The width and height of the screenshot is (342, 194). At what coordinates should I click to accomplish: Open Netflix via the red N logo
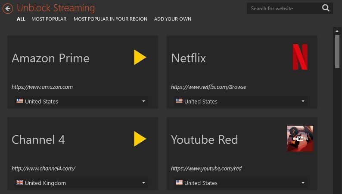[x=300, y=57]
